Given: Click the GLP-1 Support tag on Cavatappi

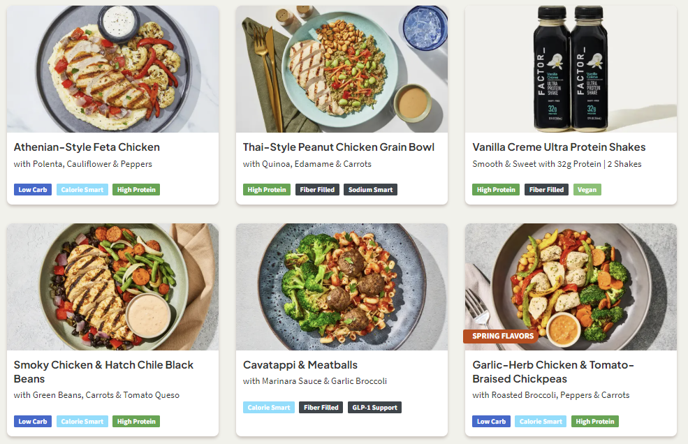Looking at the screenshot, I should click(x=374, y=408).
